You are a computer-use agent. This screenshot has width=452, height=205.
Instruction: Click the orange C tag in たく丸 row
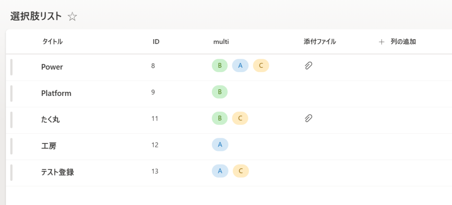tap(240, 118)
